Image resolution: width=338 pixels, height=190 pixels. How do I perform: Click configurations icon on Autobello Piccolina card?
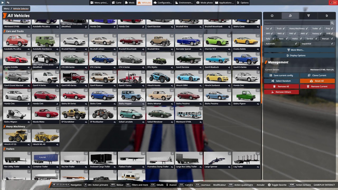(x=29, y=49)
